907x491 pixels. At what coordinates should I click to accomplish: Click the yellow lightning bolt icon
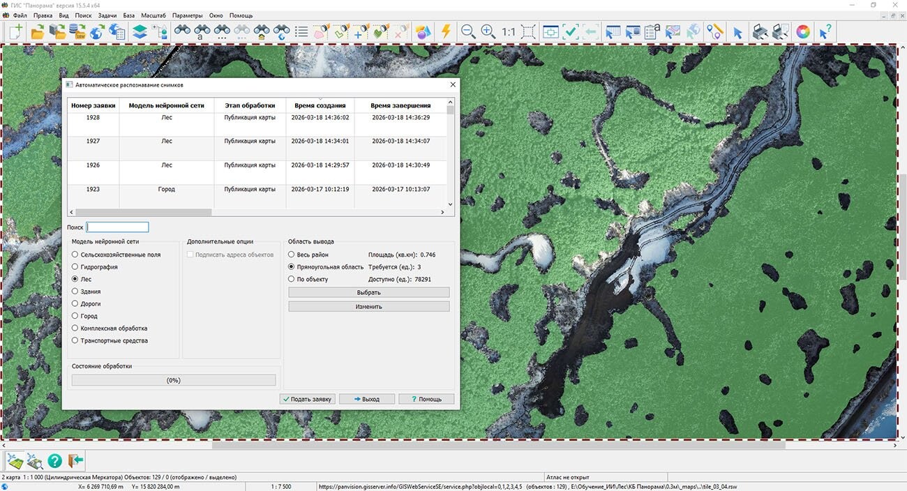click(445, 31)
